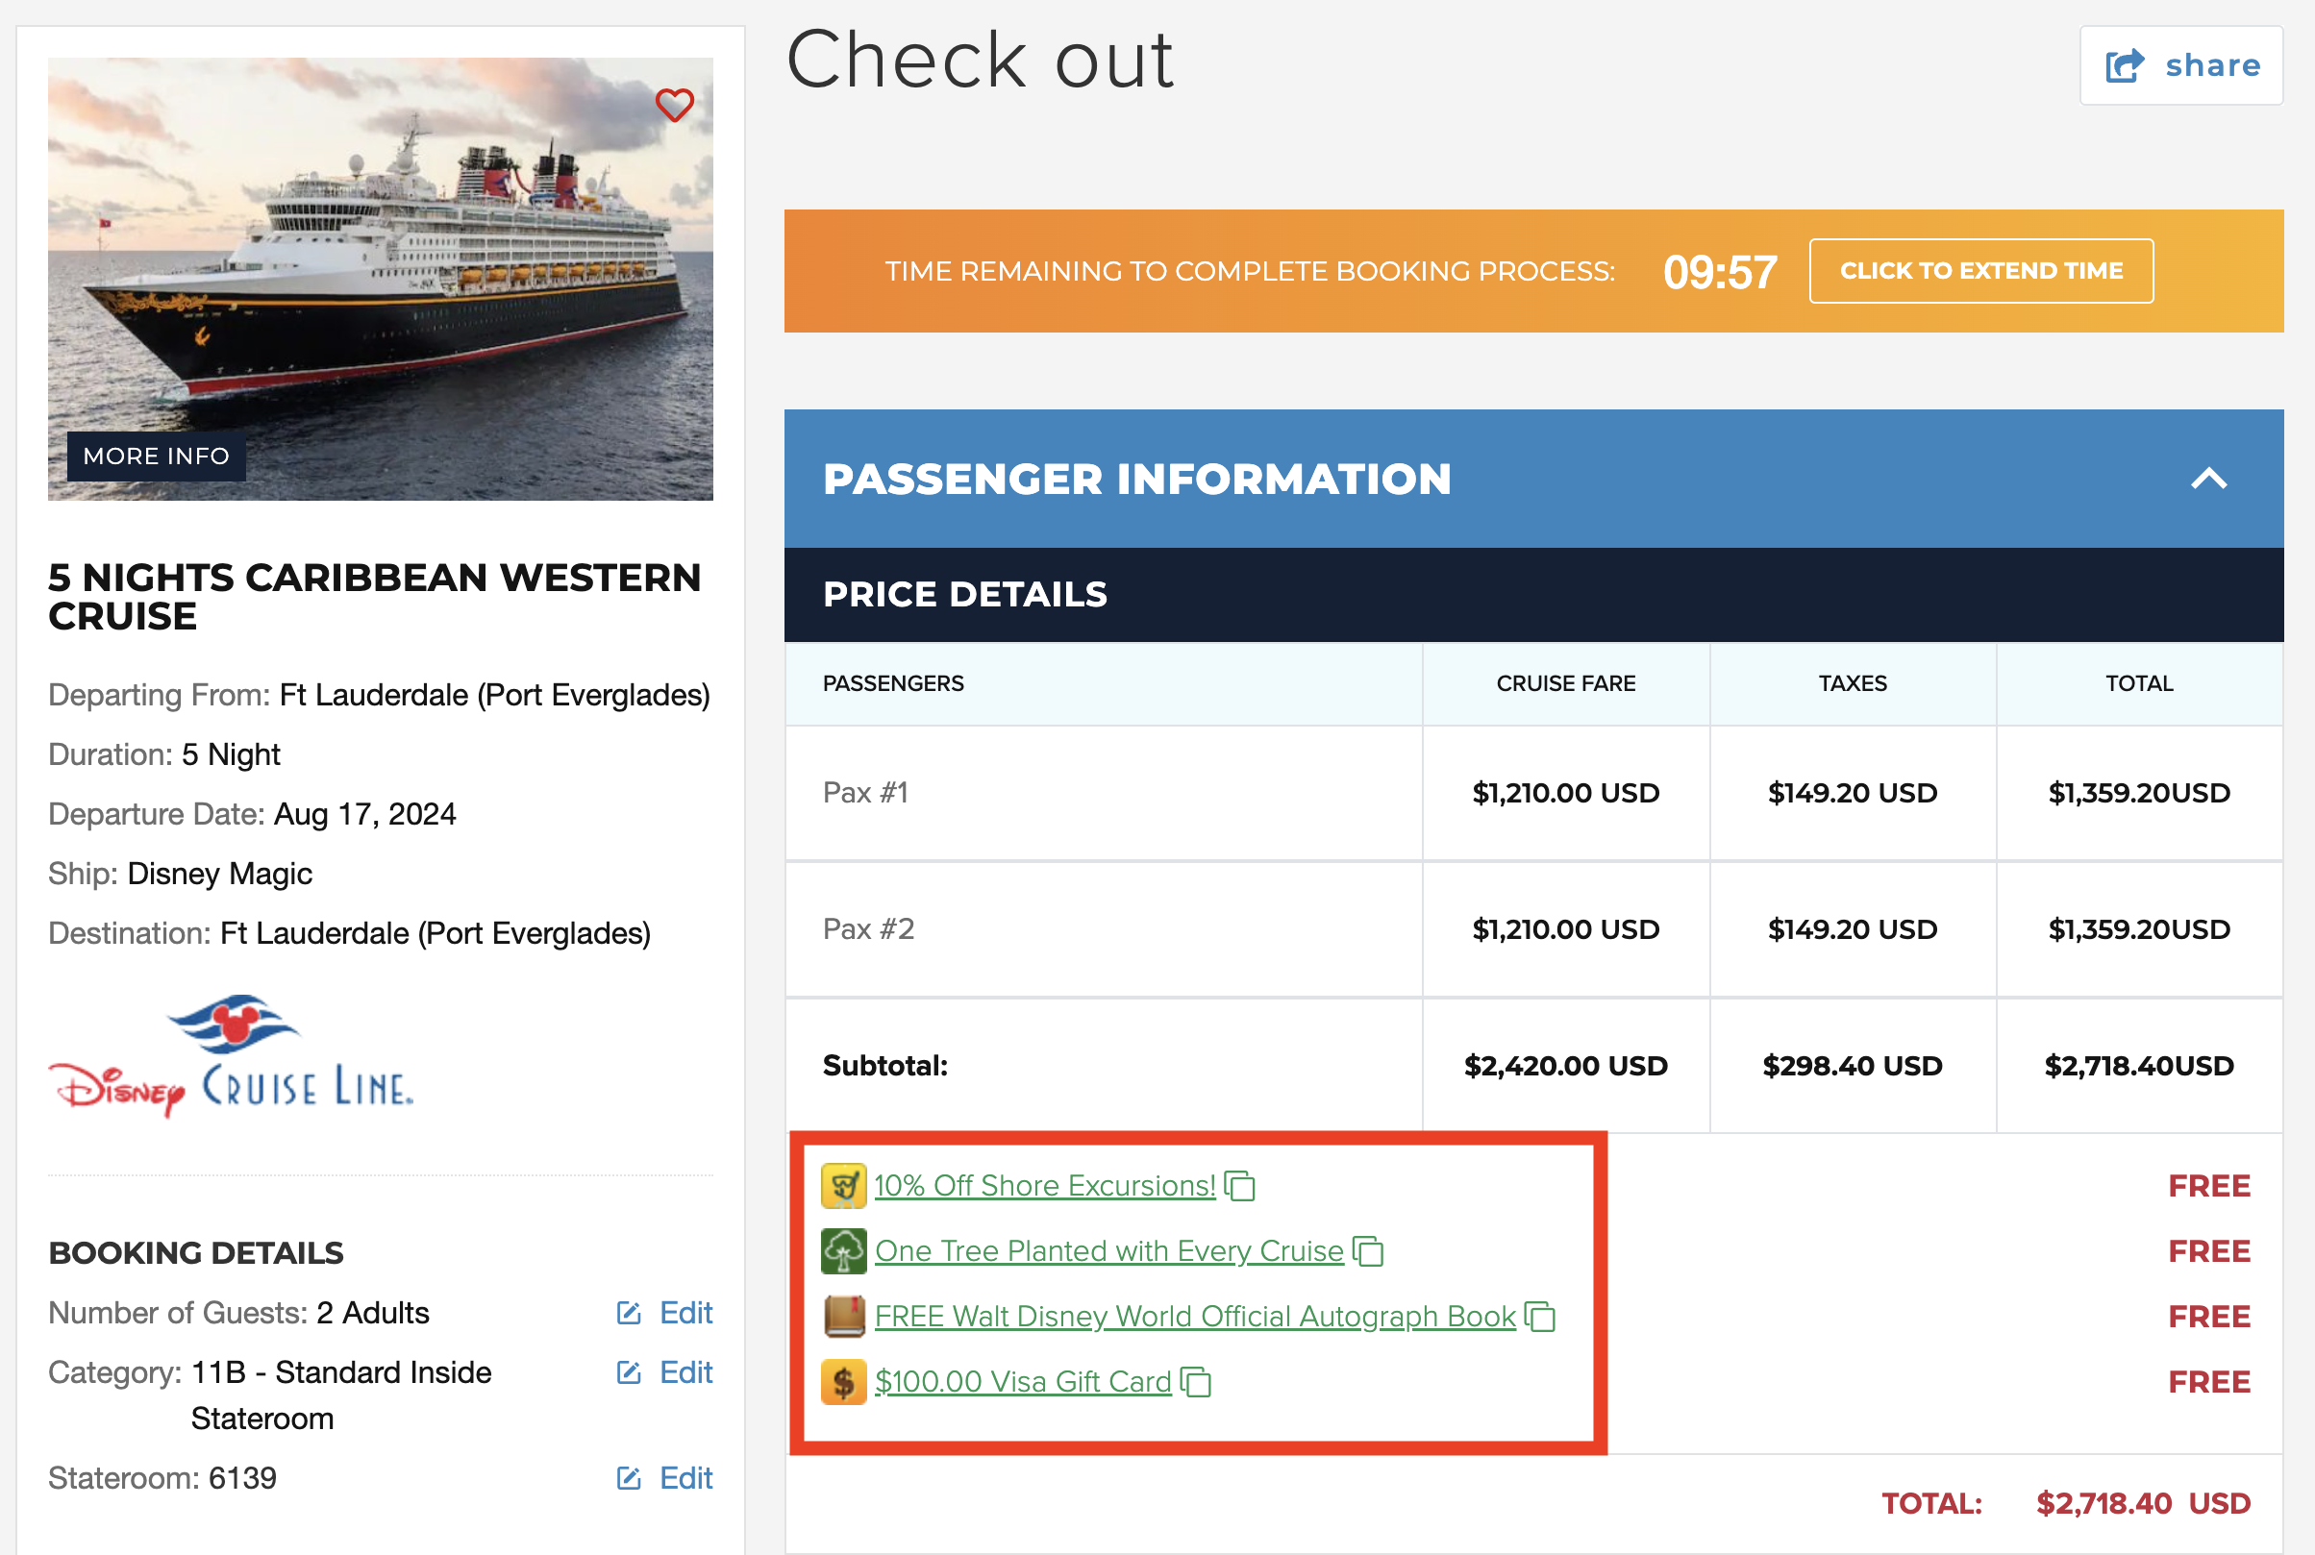Viewport: 2315px width, 1555px height.
Task: Click the Taxes column header
Action: click(1852, 683)
